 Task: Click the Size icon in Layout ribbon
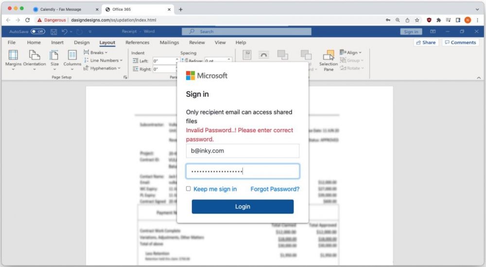coord(54,55)
